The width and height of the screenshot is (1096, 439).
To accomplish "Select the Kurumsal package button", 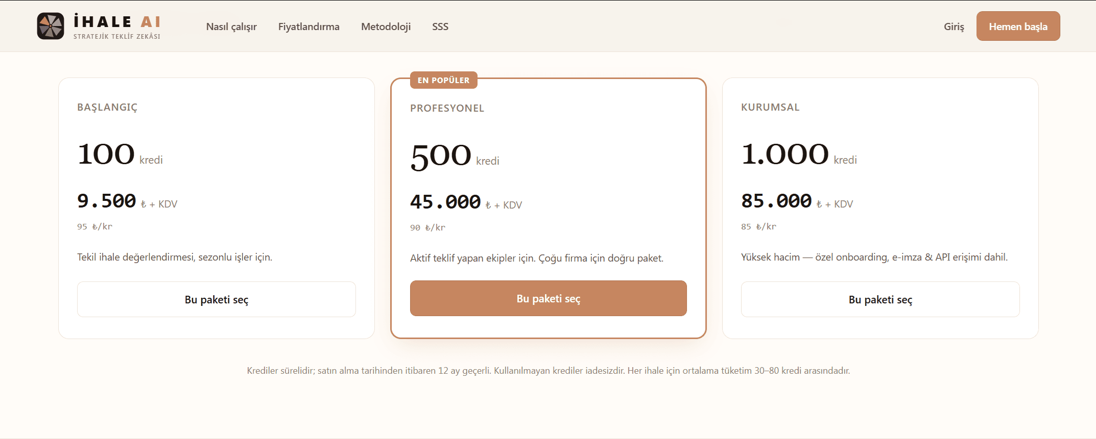I will coord(880,299).
